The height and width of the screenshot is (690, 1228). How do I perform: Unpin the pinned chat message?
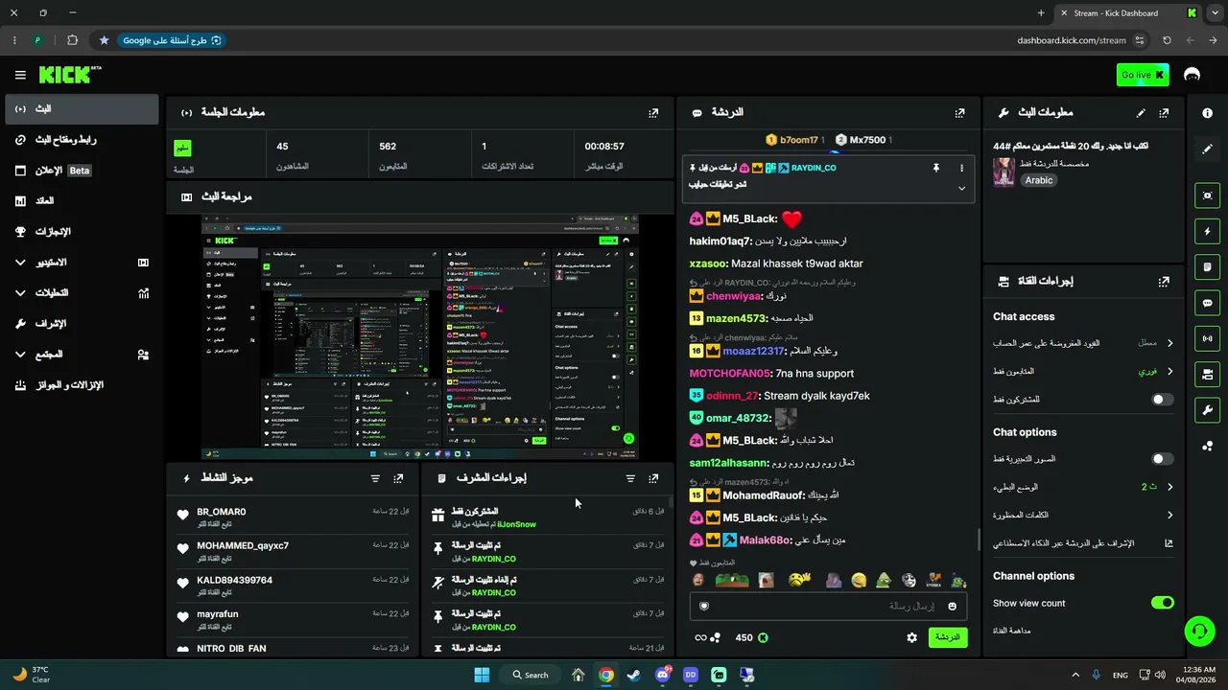[x=935, y=168]
